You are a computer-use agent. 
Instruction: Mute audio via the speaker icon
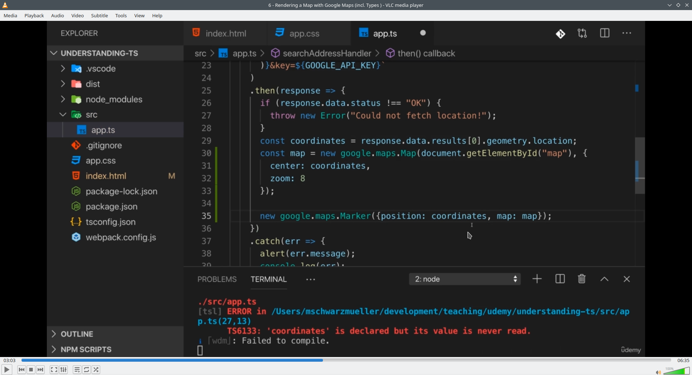click(658, 372)
